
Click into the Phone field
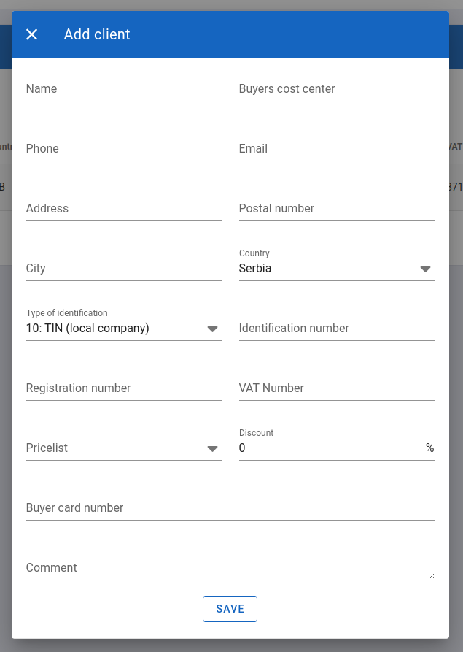click(124, 149)
